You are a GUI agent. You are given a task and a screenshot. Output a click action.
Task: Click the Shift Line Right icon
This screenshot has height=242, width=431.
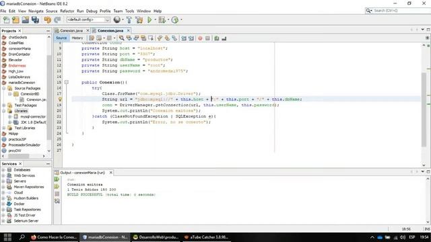click(x=191, y=38)
